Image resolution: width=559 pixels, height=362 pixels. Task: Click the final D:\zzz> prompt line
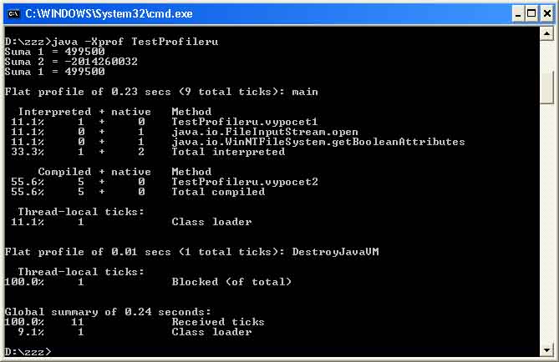(28, 351)
